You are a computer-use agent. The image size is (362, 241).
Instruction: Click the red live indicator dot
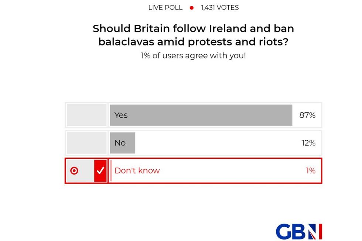coord(192,8)
